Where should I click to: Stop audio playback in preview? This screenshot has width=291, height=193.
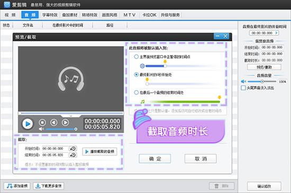click(42, 122)
